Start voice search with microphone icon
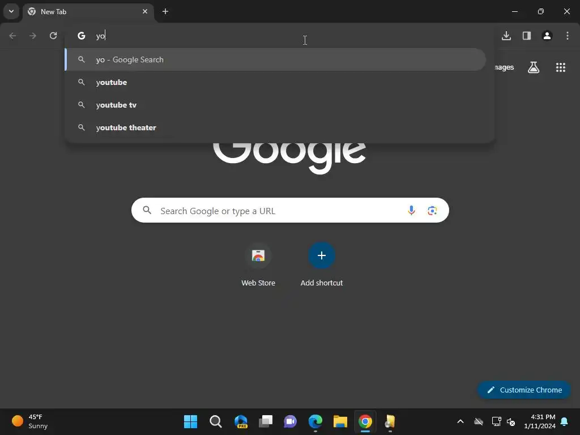Screen dimensions: 580x435 coord(411,211)
